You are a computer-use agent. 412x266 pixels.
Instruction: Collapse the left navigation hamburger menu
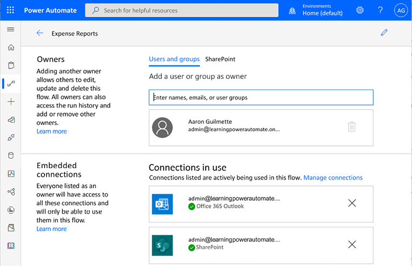coord(10,29)
